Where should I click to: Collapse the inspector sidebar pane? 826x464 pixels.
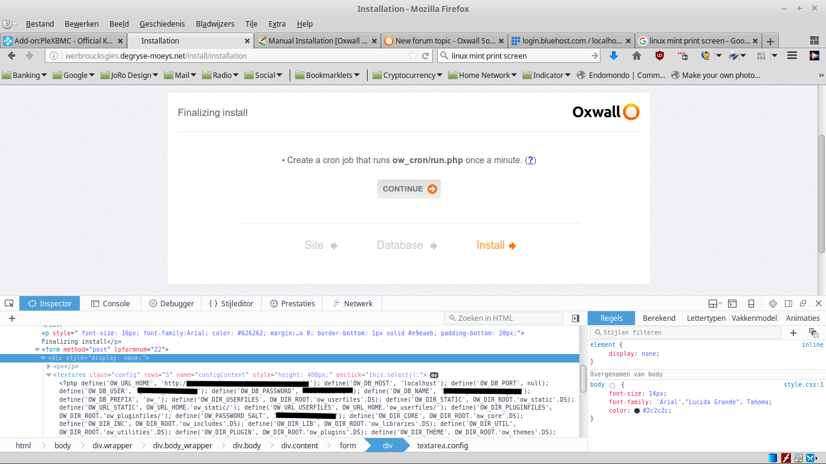[575, 318]
